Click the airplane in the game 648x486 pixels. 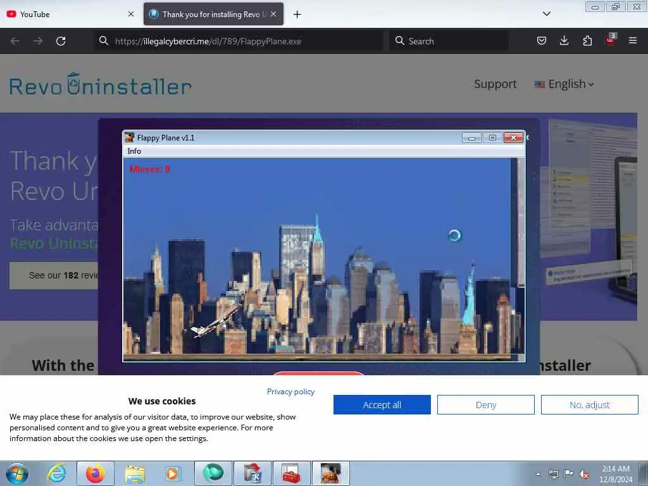216,321
